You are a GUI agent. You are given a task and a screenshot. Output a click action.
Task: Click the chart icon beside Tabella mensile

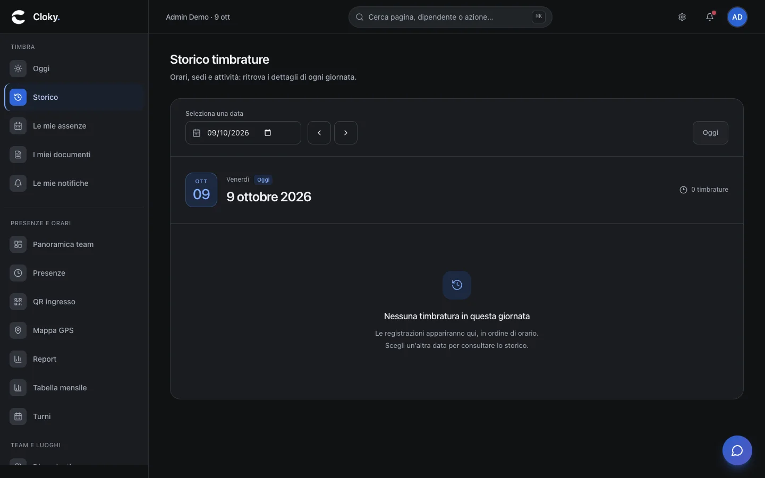click(18, 388)
